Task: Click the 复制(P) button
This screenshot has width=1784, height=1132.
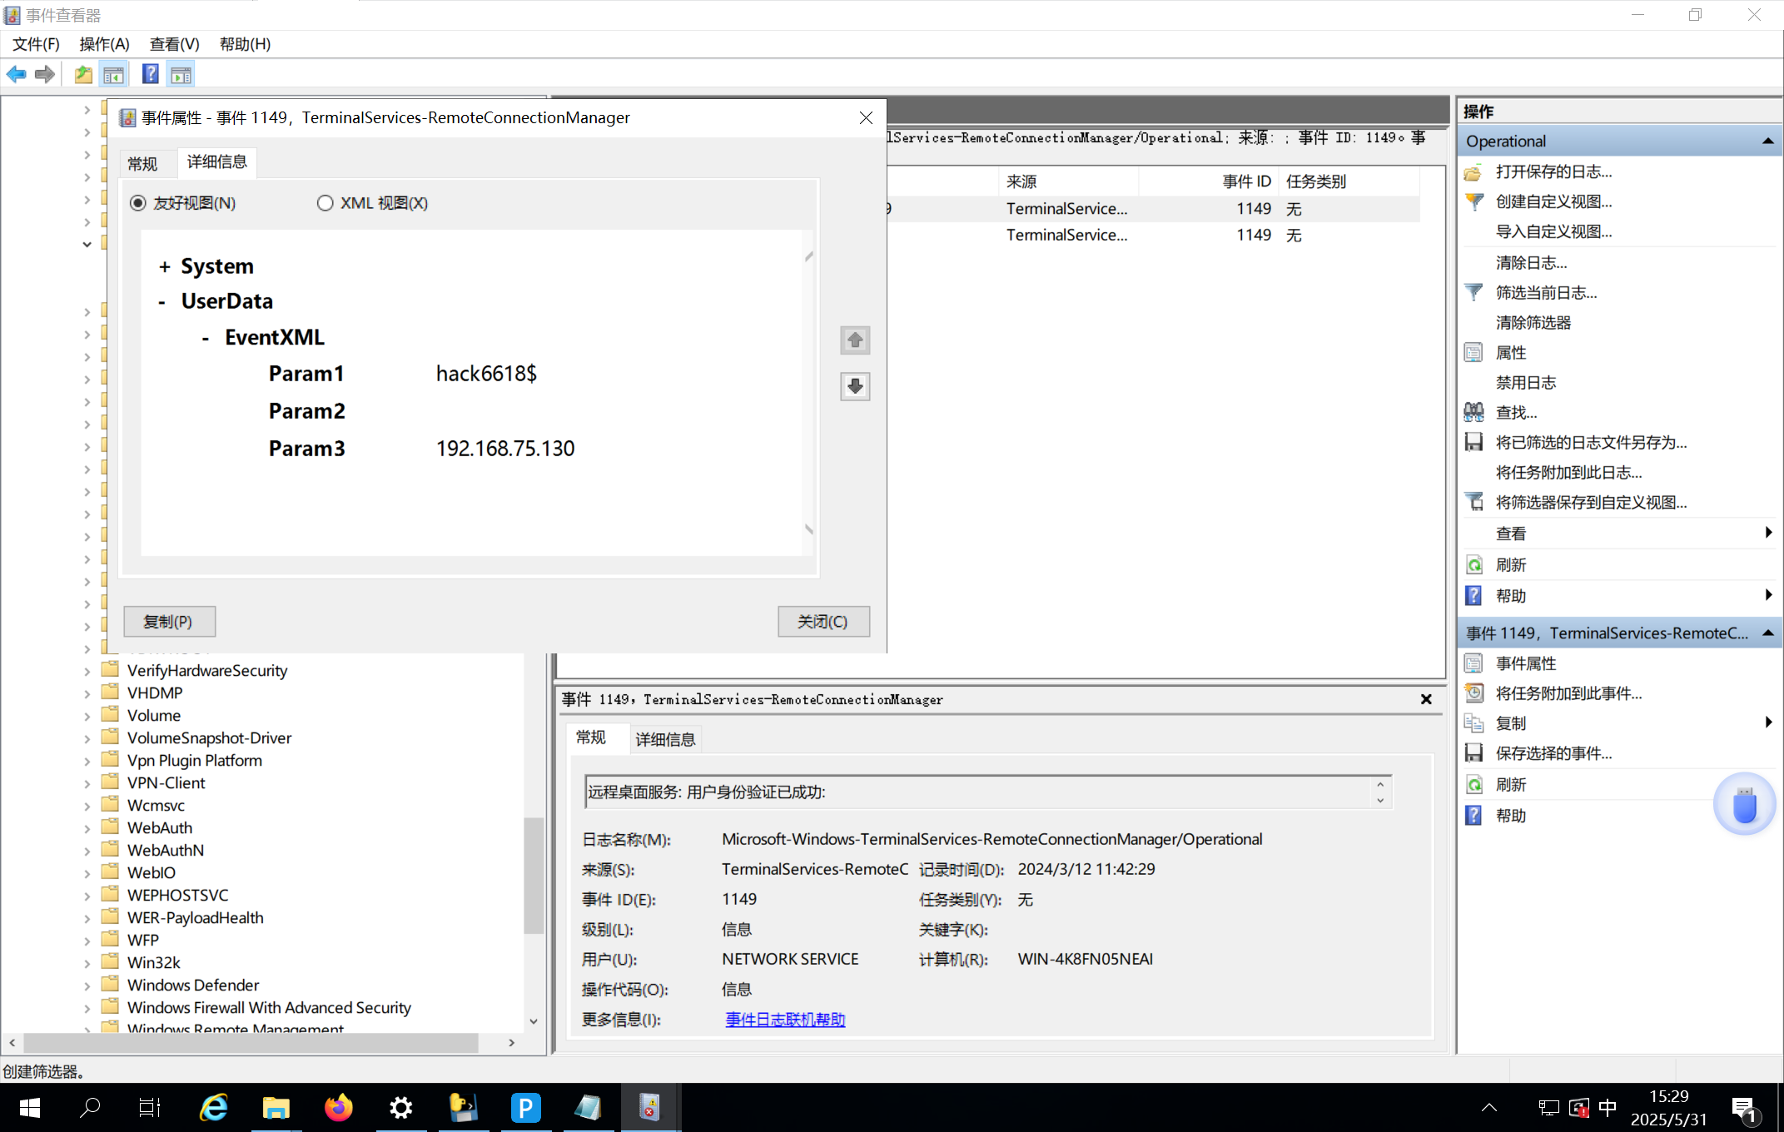Action: pyautogui.click(x=169, y=622)
